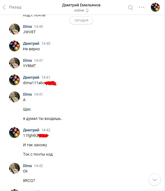Screen dimensions: 165x191
Task: Open the three-dots actions menu
Action: [141, 7]
